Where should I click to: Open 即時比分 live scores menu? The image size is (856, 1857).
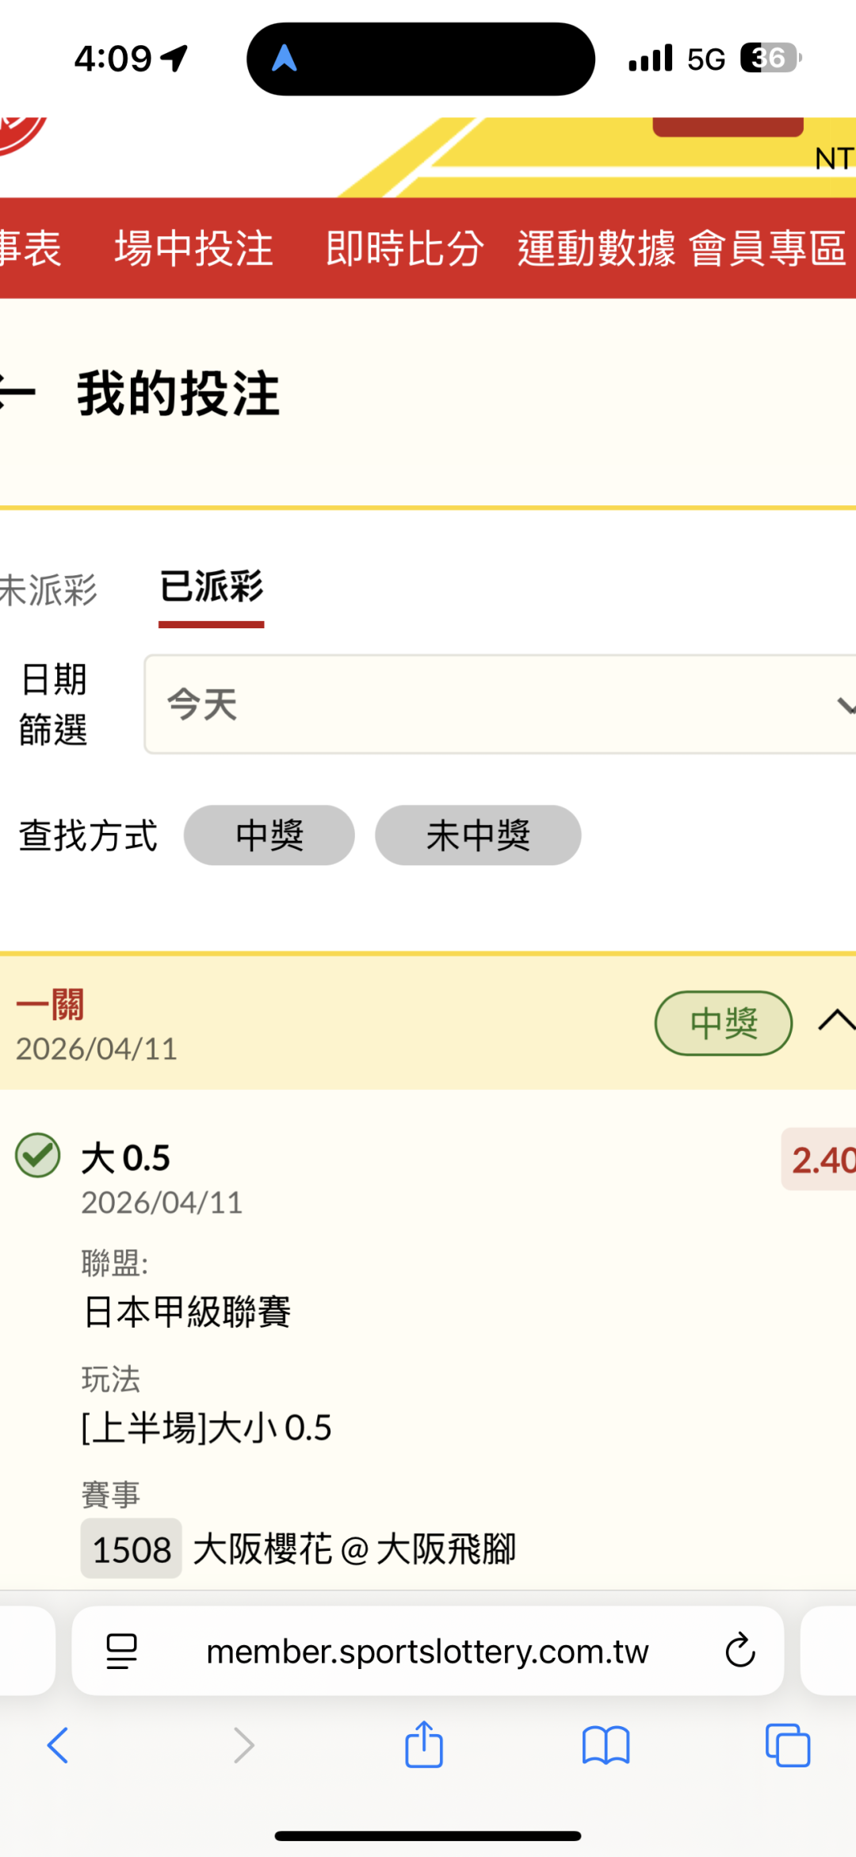tap(405, 248)
